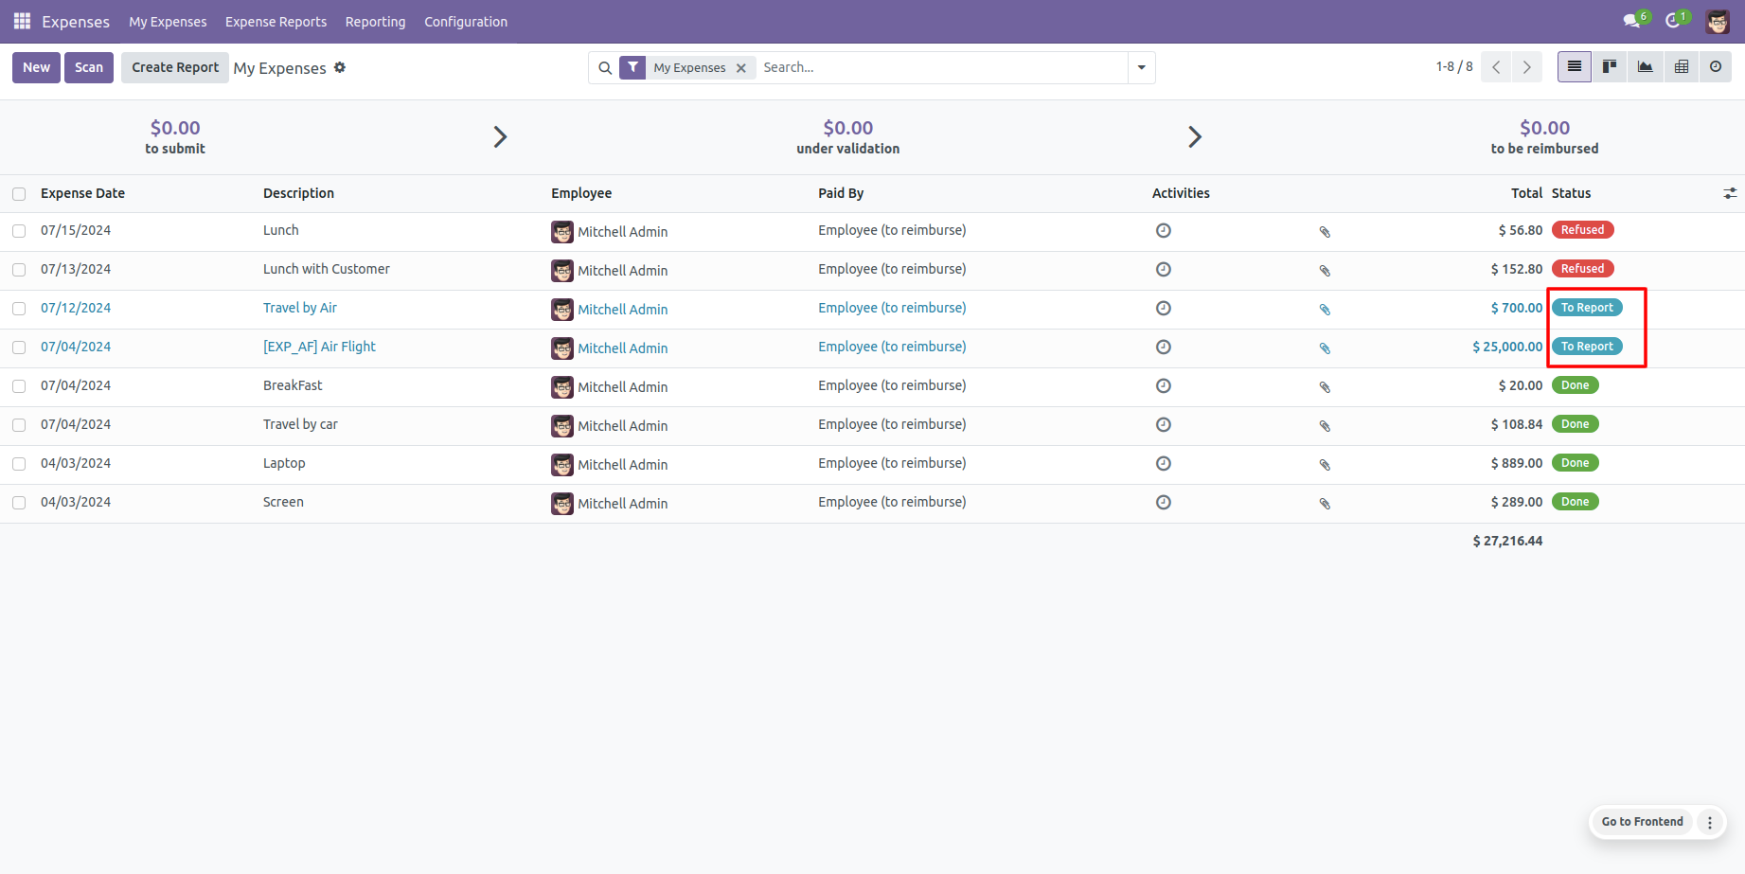Open the Reporting menu
Screen dimensions: 1745x874
click(375, 22)
